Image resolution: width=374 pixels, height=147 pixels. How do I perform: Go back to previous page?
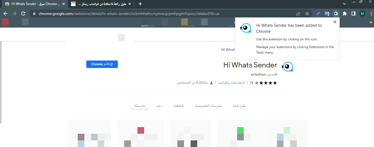pyautogui.click(x=6, y=14)
